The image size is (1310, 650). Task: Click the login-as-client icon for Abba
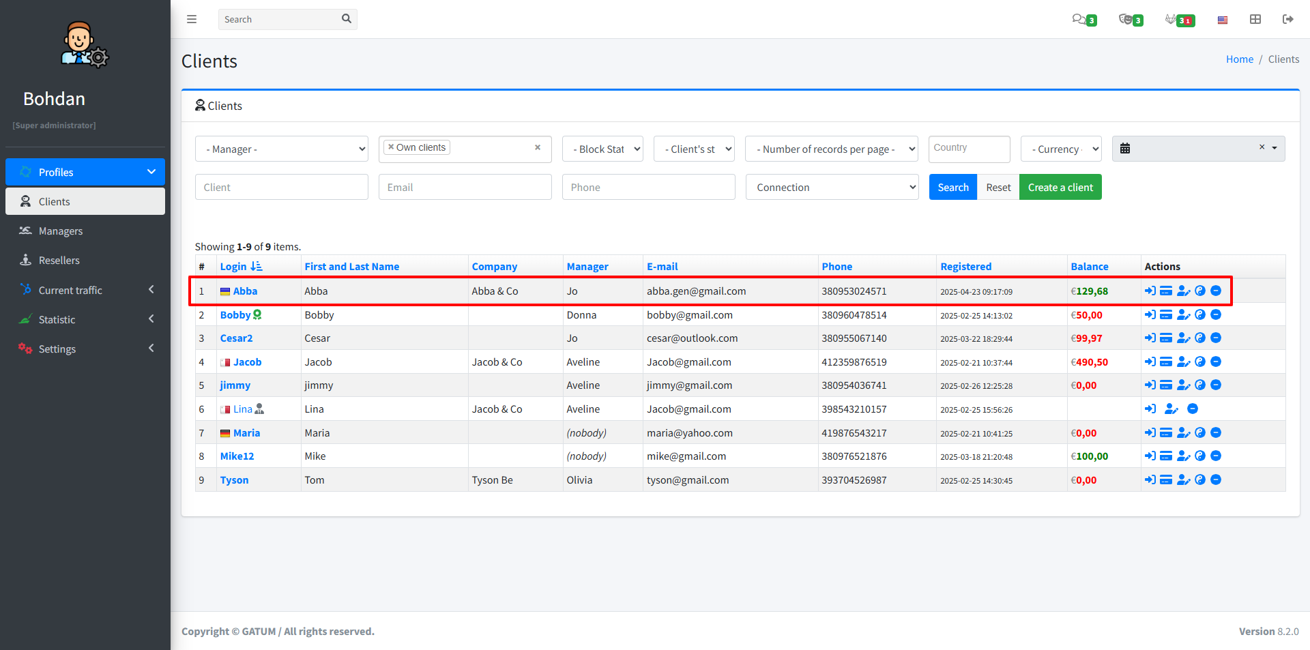pyautogui.click(x=1150, y=291)
